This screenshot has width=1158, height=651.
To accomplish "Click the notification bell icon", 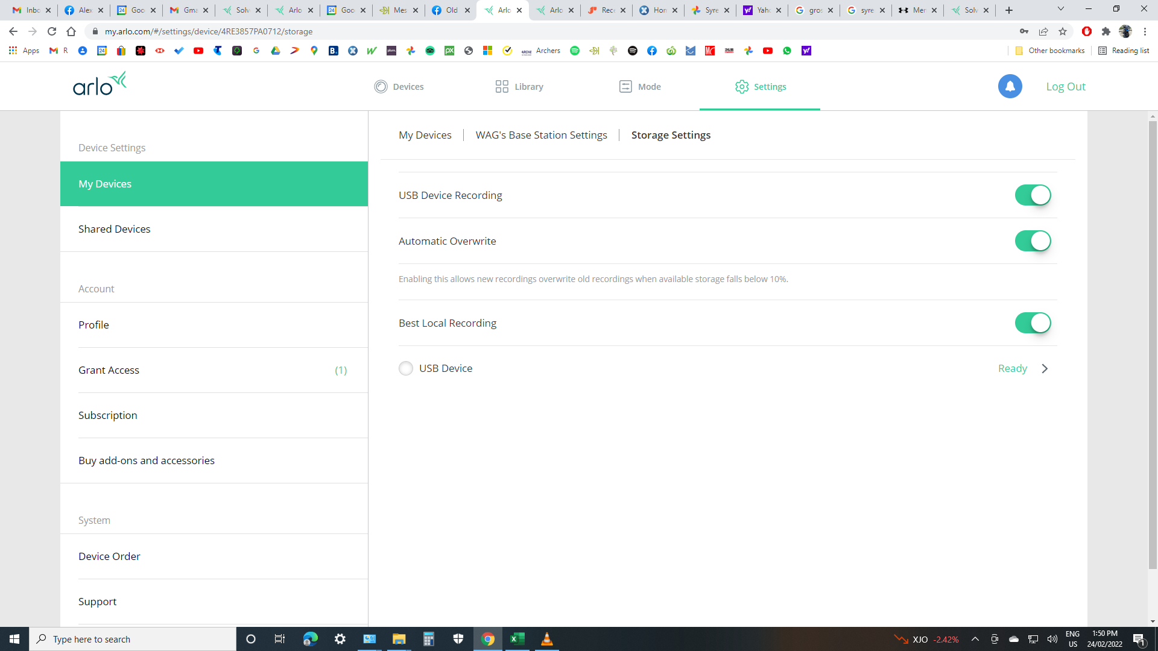I will coord(1010,86).
